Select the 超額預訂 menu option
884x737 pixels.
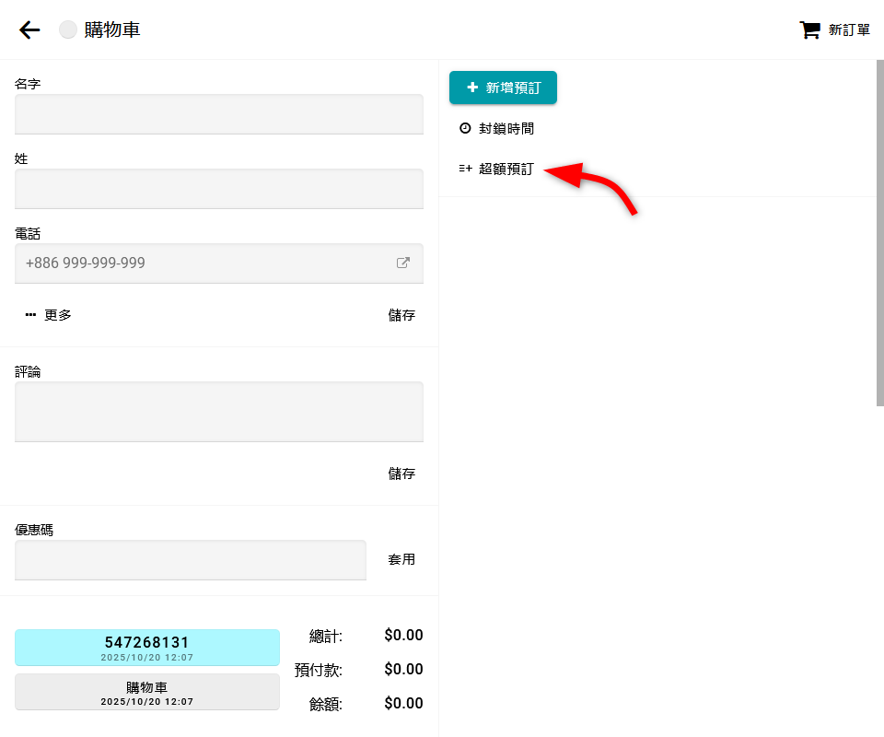click(x=506, y=170)
